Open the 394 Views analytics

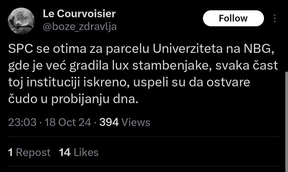tap(125, 122)
